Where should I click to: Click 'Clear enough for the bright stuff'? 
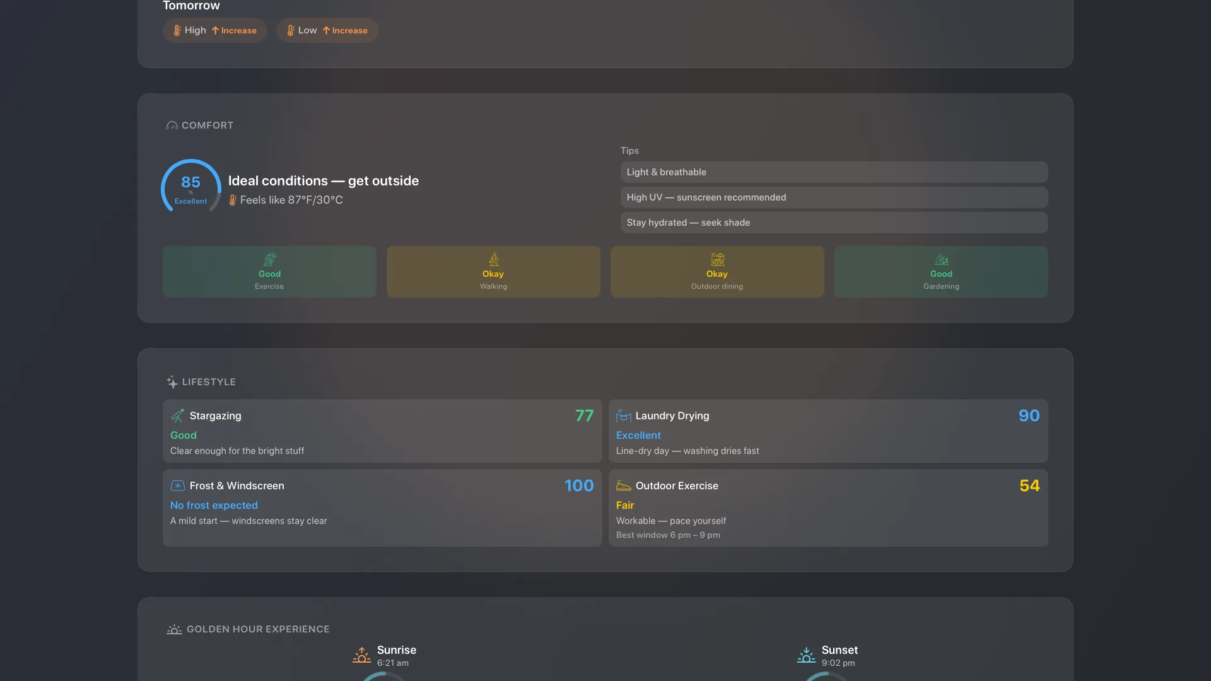click(x=237, y=451)
